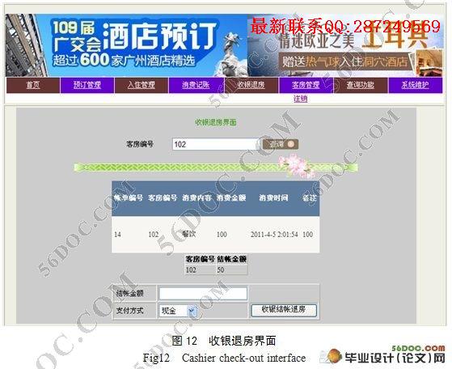Screen dimensions: 452x369
Task: Go to 入住管理 in the navigation bar
Action: [142, 85]
